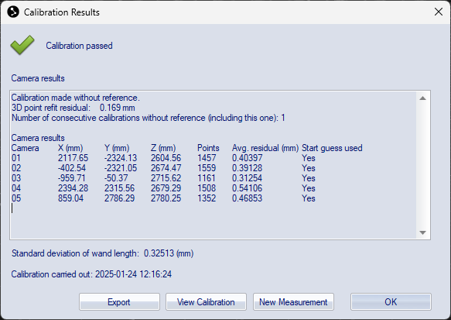The image size is (451, 320).
Task: Start a New Measurement
Action: click(293, 302)
